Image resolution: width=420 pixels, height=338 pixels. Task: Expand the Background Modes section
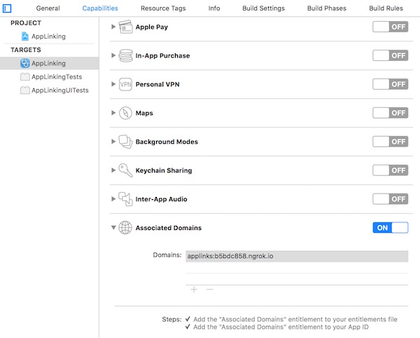point(113,142)
